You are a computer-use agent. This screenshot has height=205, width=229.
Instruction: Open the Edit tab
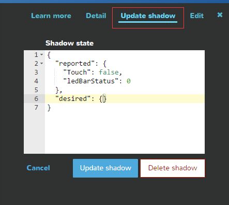197,16
